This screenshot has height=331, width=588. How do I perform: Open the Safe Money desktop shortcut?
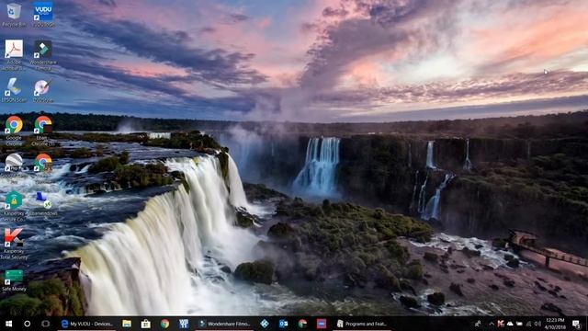[14, 280]
